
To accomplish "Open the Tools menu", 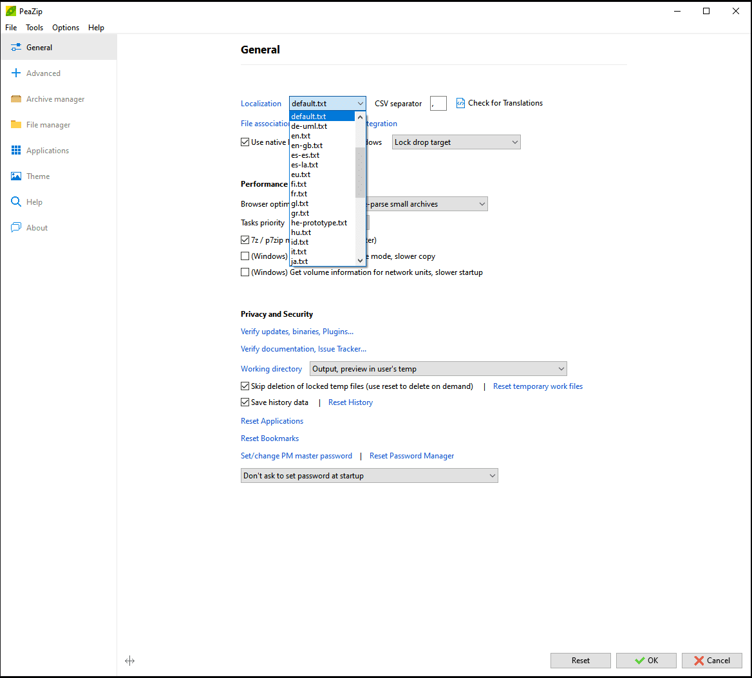I will 35,27.
